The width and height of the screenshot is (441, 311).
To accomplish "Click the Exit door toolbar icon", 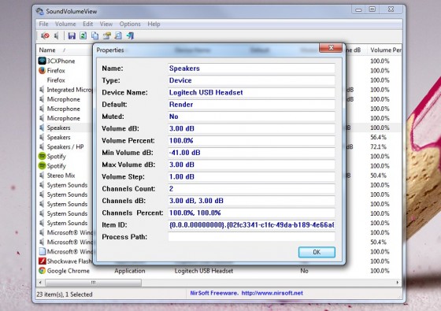I will click(130, 35).
